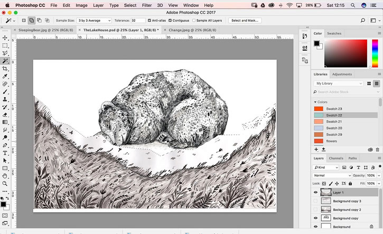This screenshot has height=234, width=383.
Task: Select the Rectangle shape tool
Action: [x=5, y=169]
